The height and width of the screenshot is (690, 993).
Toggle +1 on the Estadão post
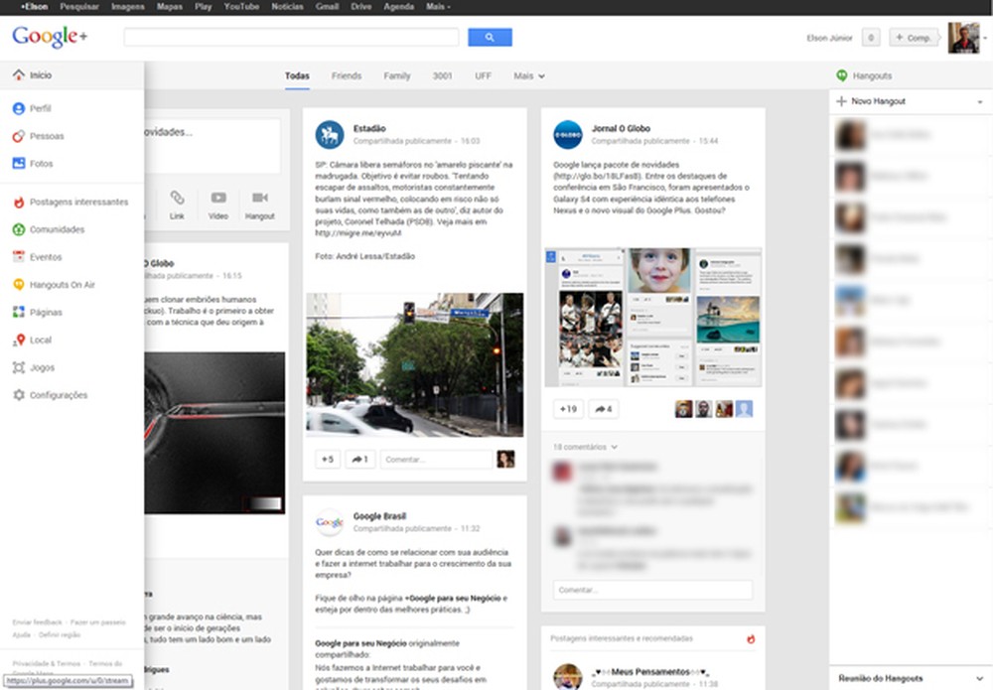[327, 459]
